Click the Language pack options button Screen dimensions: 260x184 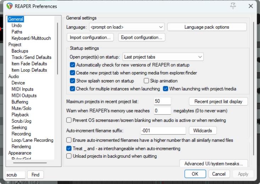tap(207, 27)
